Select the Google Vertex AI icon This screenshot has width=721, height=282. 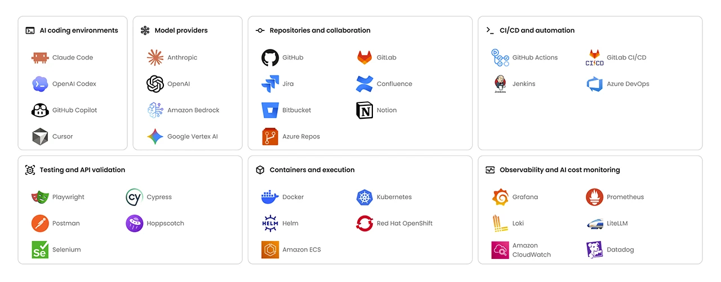[155, 137]
